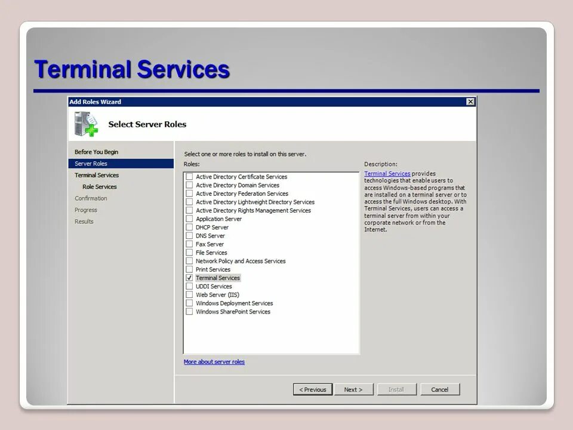Click the Install button
The height and width of the screenshot is (430, 573).
(396, 389)
